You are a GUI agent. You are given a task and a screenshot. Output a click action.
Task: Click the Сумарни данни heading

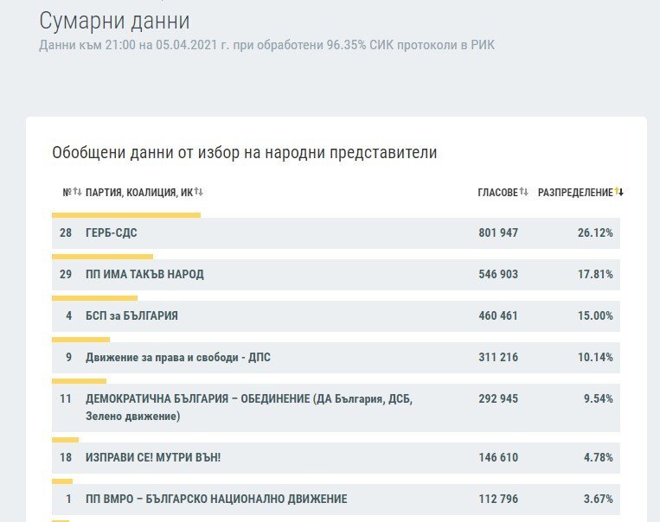click(x=114, y=21)
